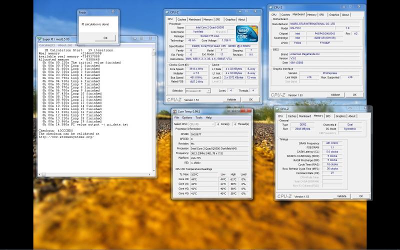Click the Core Voltage value field
Screen dimensions: 400x250
(226, 40)
